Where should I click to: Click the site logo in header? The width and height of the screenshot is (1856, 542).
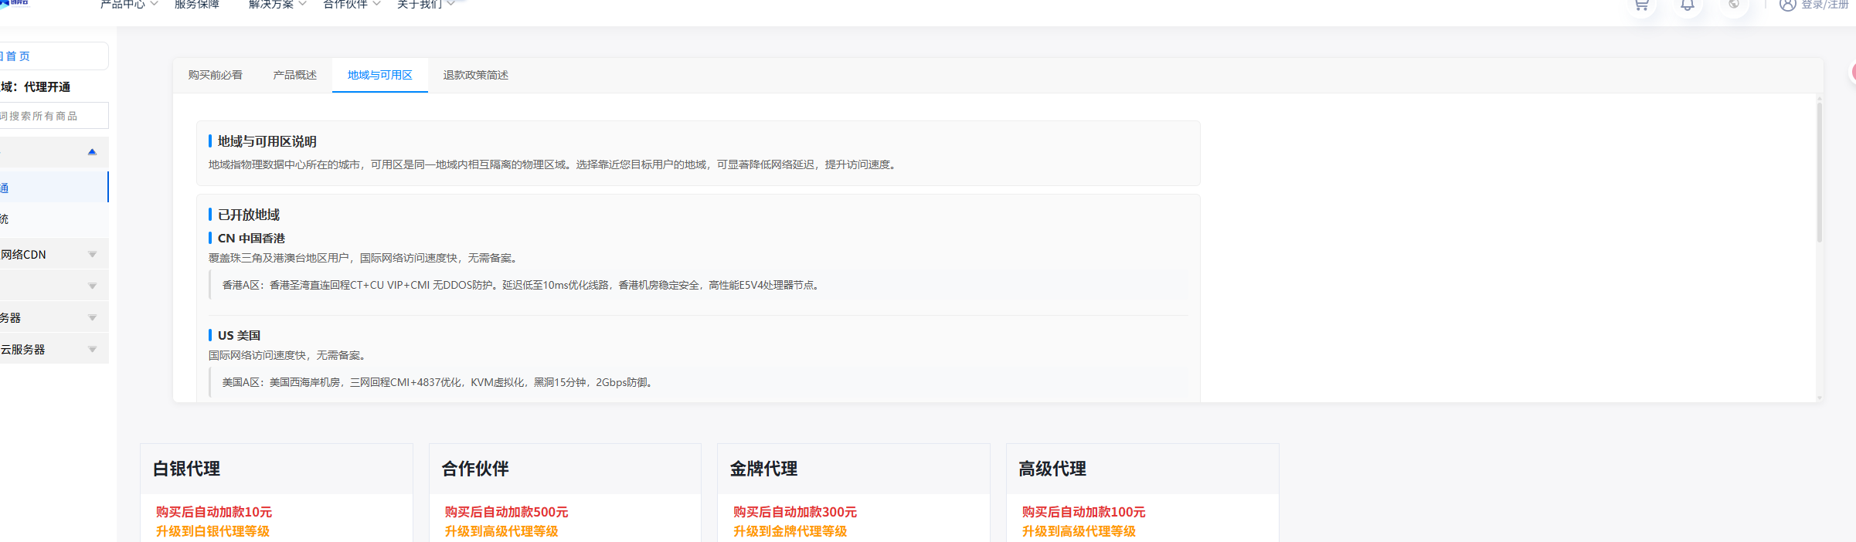click(x=15, y=3)
